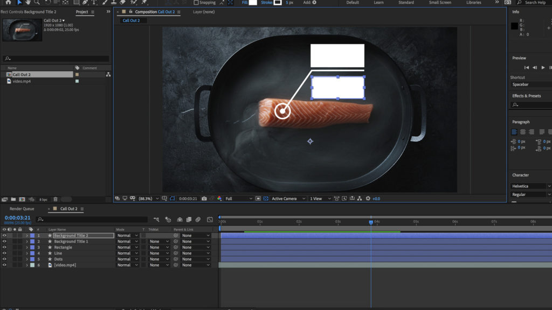Align paragraph text left
This screenshot has width=552, height=310.
click(514, 132)
